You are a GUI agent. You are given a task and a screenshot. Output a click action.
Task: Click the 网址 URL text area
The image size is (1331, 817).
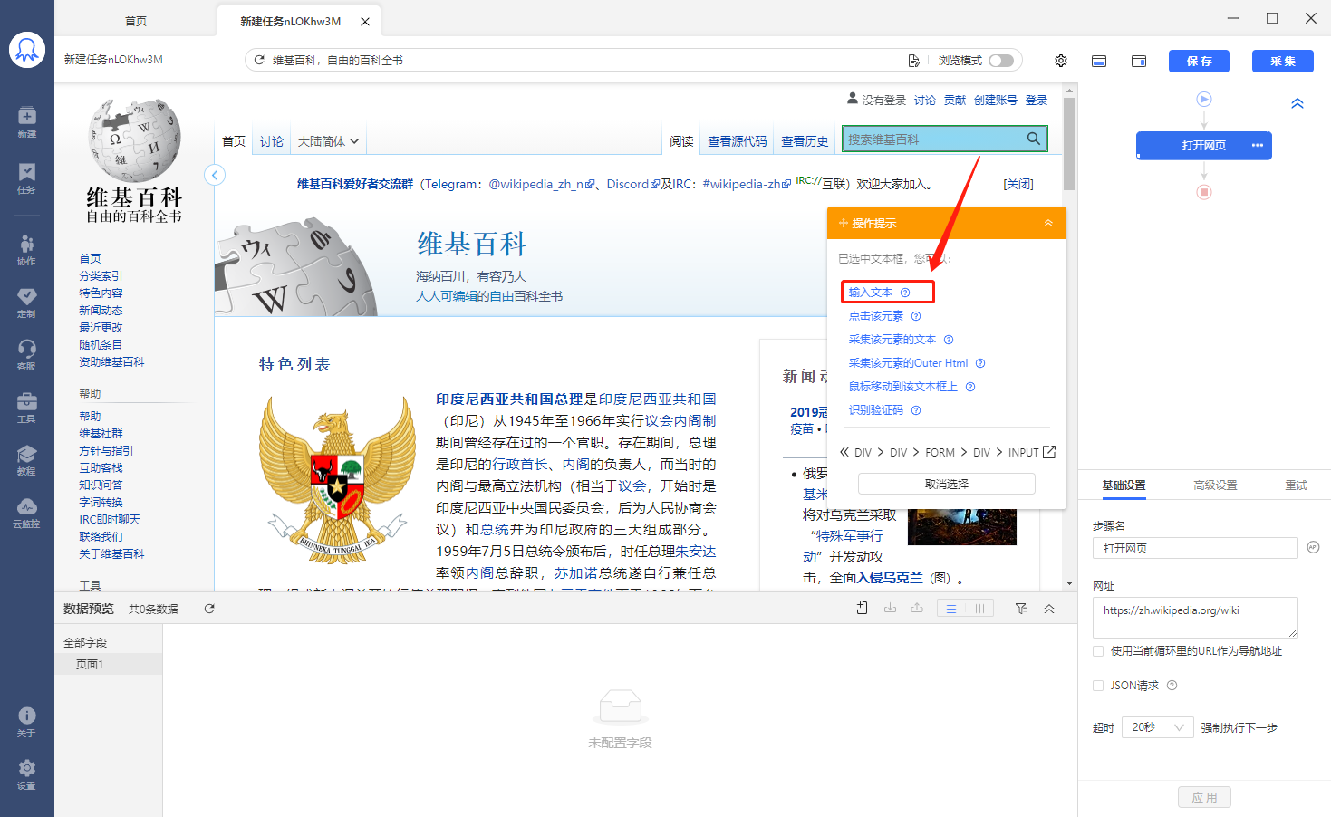pos(1195,618)
